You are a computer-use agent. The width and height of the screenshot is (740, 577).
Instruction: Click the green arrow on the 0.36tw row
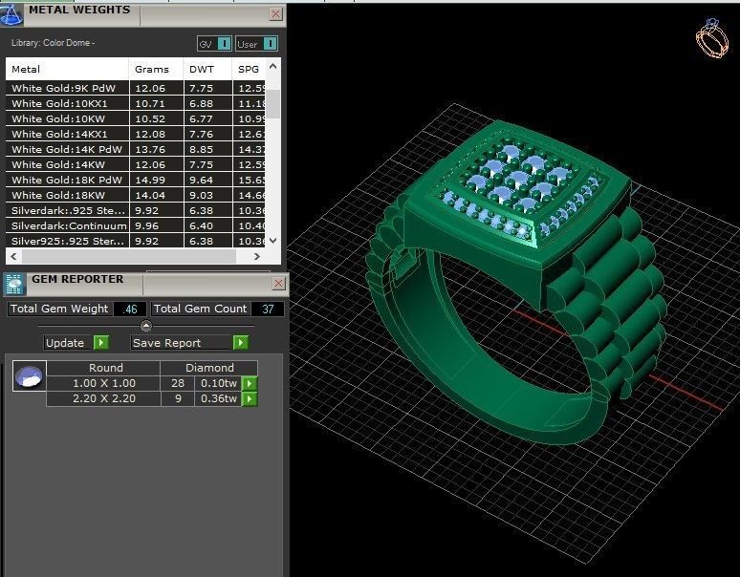(250, 398)
